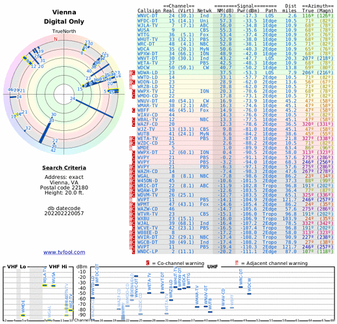337x324 pixels.
Task: Click the red co-channel warning legend icon
Action: [x=148, y=263]
